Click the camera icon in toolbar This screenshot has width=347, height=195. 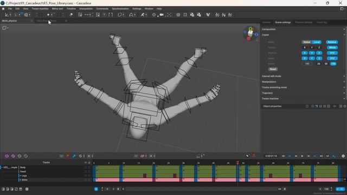(162, 15)
